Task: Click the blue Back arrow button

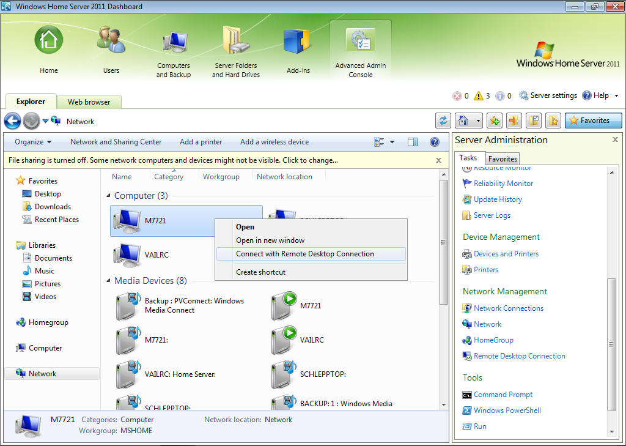Action: (12, 121)
